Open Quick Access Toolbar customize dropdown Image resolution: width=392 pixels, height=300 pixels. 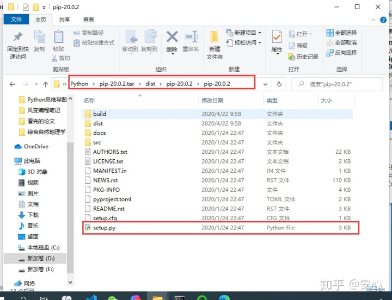point(44,8)
